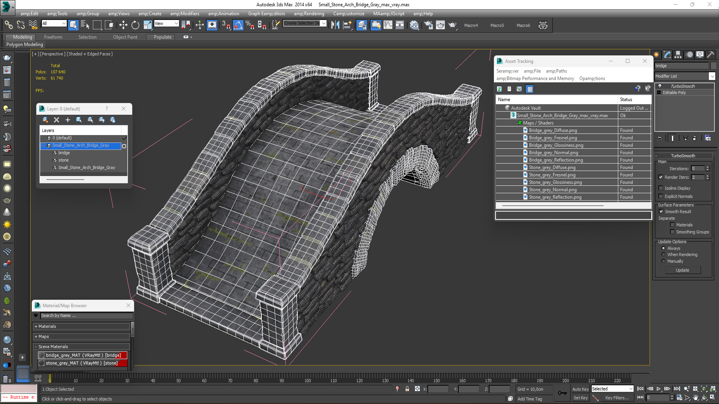Refresh the Asset Tracking list
The width and height of the screenshot is (719, 404).
tap(499, 89)
